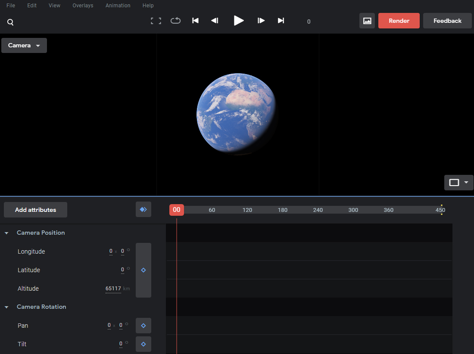Click the Altitude value field
This screenshot has height=354, width=474.
pyautogui.click(x=113, y=289)
